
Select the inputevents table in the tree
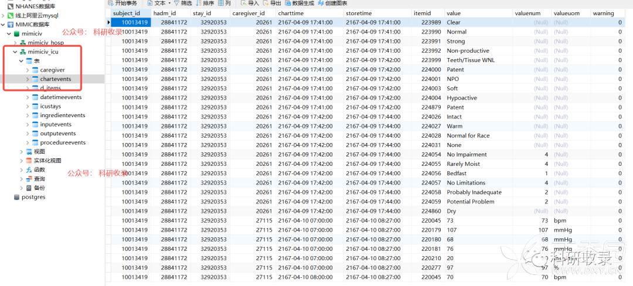click(56, 124)
